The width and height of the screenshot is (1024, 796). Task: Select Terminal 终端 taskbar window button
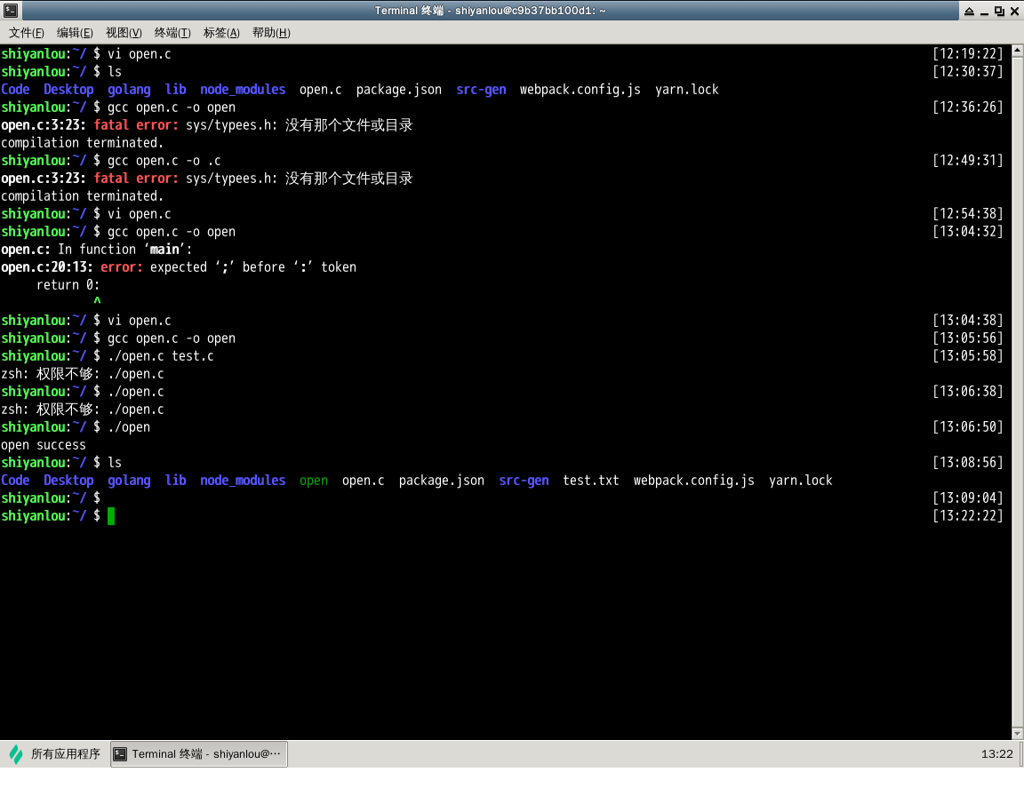(199, 754)
